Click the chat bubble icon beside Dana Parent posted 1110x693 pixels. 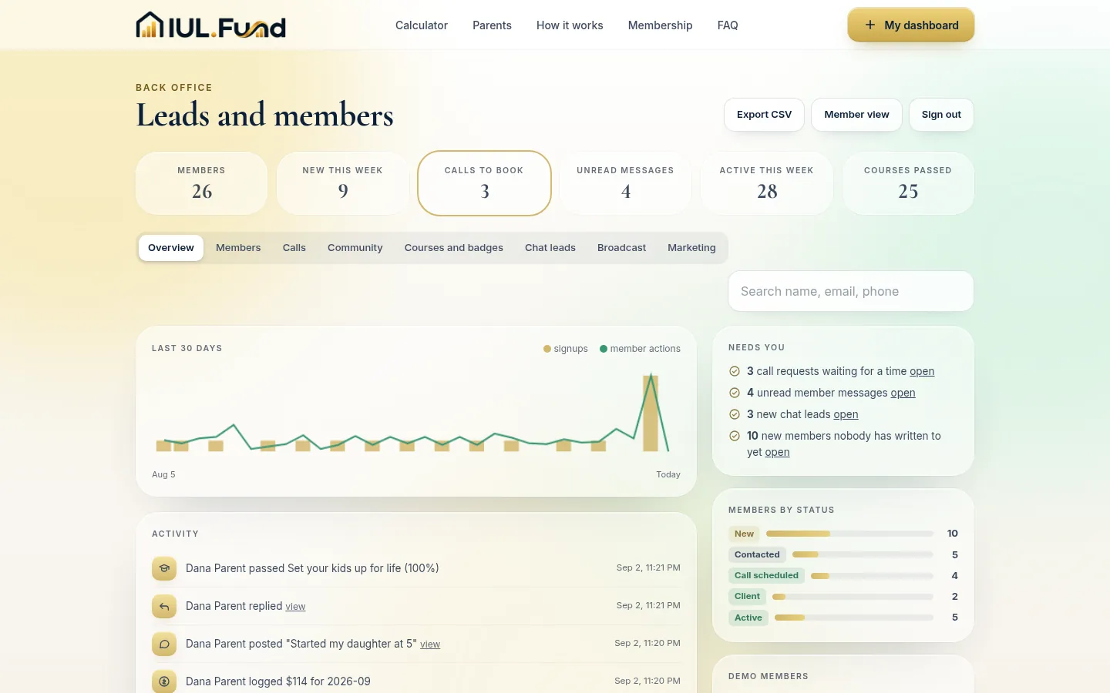[164, 644]
